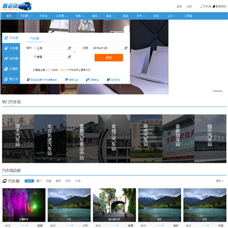Select the 厦门 city filter
This screenshot has width=228, height=228.
point(39,181)
